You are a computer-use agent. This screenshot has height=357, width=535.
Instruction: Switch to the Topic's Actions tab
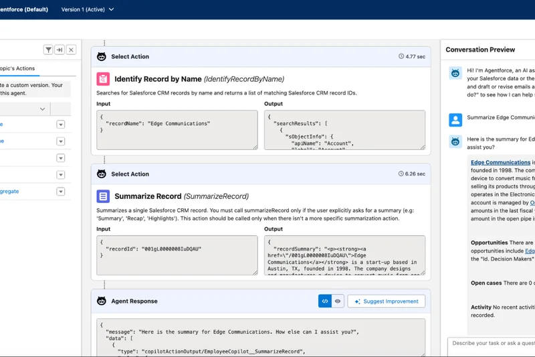pos(17,68)
